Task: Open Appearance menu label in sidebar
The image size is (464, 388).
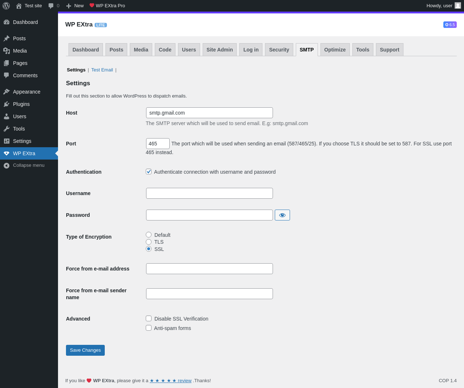Action: pyautogui.click(x=26, y=92)
